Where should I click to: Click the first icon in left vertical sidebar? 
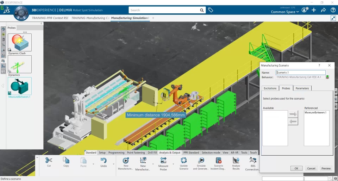(3, 29)
